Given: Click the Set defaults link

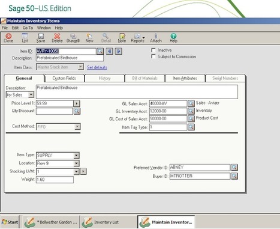Looking at the screenshot, I should click(97, 67).
